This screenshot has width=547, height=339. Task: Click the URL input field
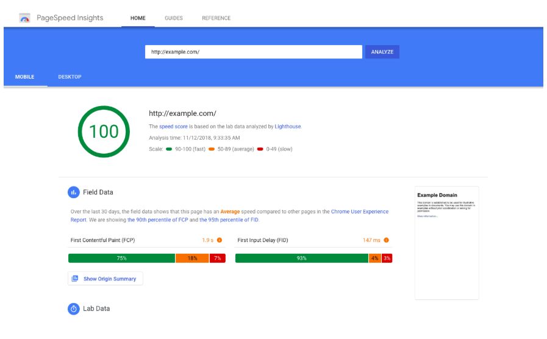click(253, 52)
